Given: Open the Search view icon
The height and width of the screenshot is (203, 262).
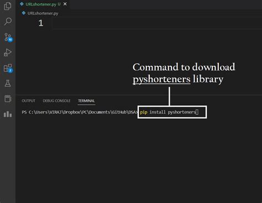Looking at the screenshot, I should pyautogui.click(x=8, y=22).
